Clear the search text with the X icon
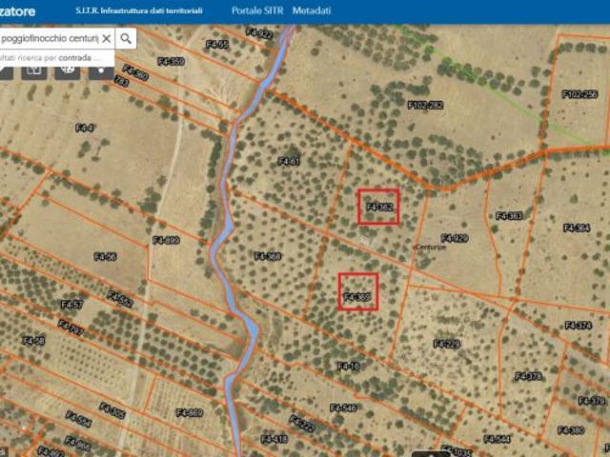Viewport: 610px width, 457px height. pos(106,38)
